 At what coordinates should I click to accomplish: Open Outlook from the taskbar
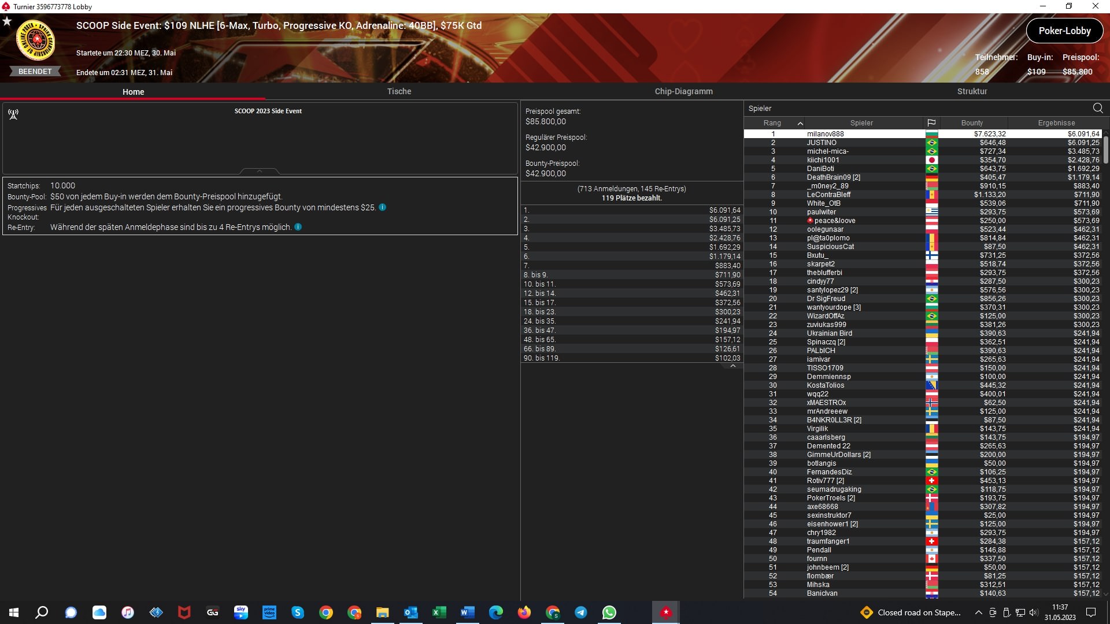pyautogui.click(x=410, y=612)
